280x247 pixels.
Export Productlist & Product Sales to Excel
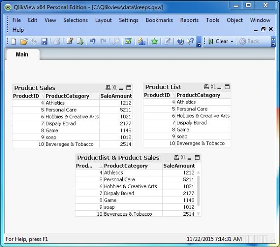point(183,158)
